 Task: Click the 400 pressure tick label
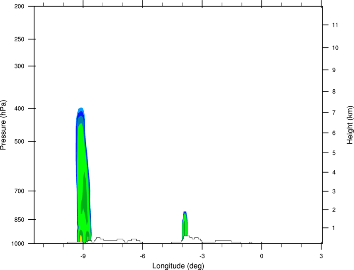click(19, 108)
